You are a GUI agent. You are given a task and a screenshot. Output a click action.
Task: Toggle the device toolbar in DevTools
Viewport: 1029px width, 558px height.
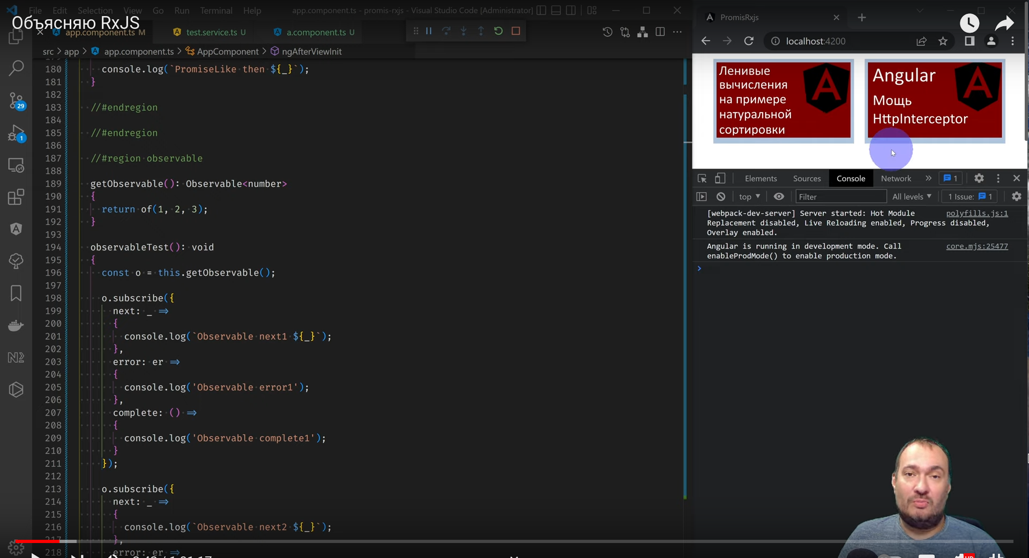click(720, 178)
